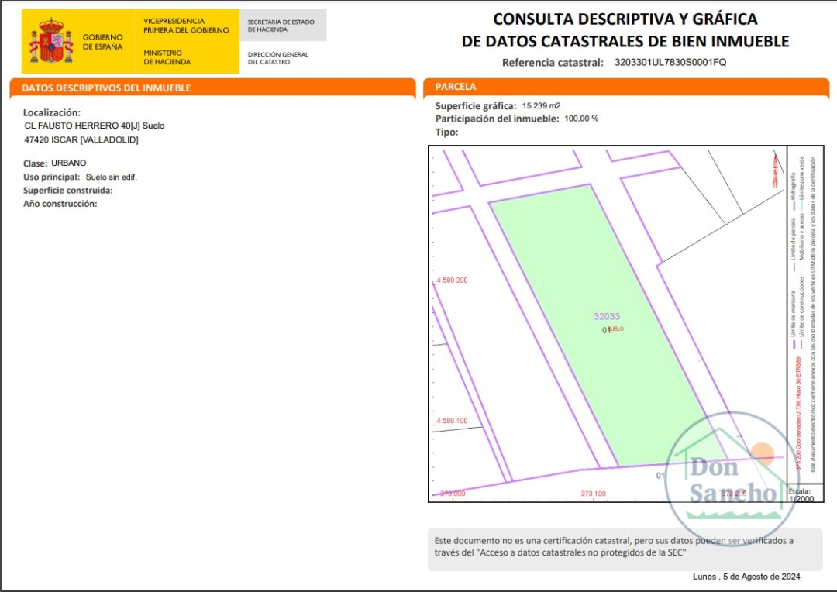Click the map legend strip on right

[805, 315]
